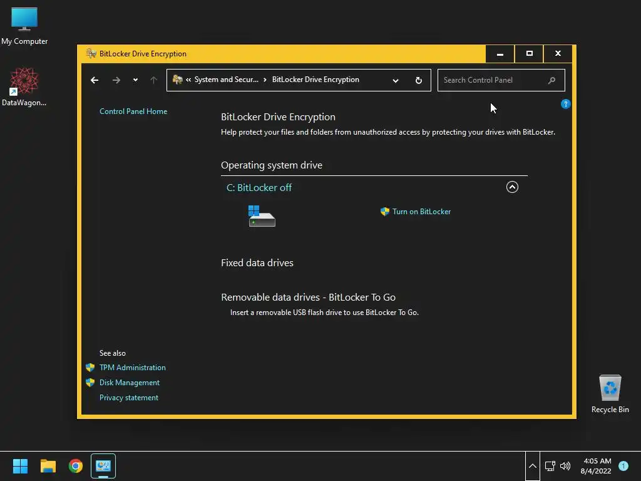Click Removable data drives - BitLocker To Go
The image size is (641, 481).
pos(308,297)
